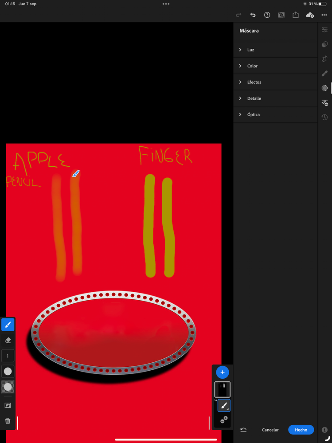Open the masking dotted circle tool
This screenshot has width=332, height=443.
tap(324, 88)
